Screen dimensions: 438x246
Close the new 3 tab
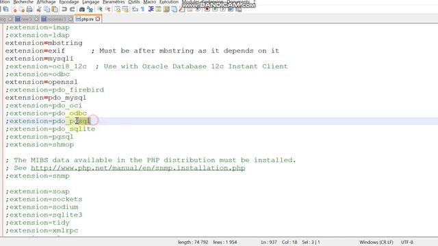[x=36, y=19]
